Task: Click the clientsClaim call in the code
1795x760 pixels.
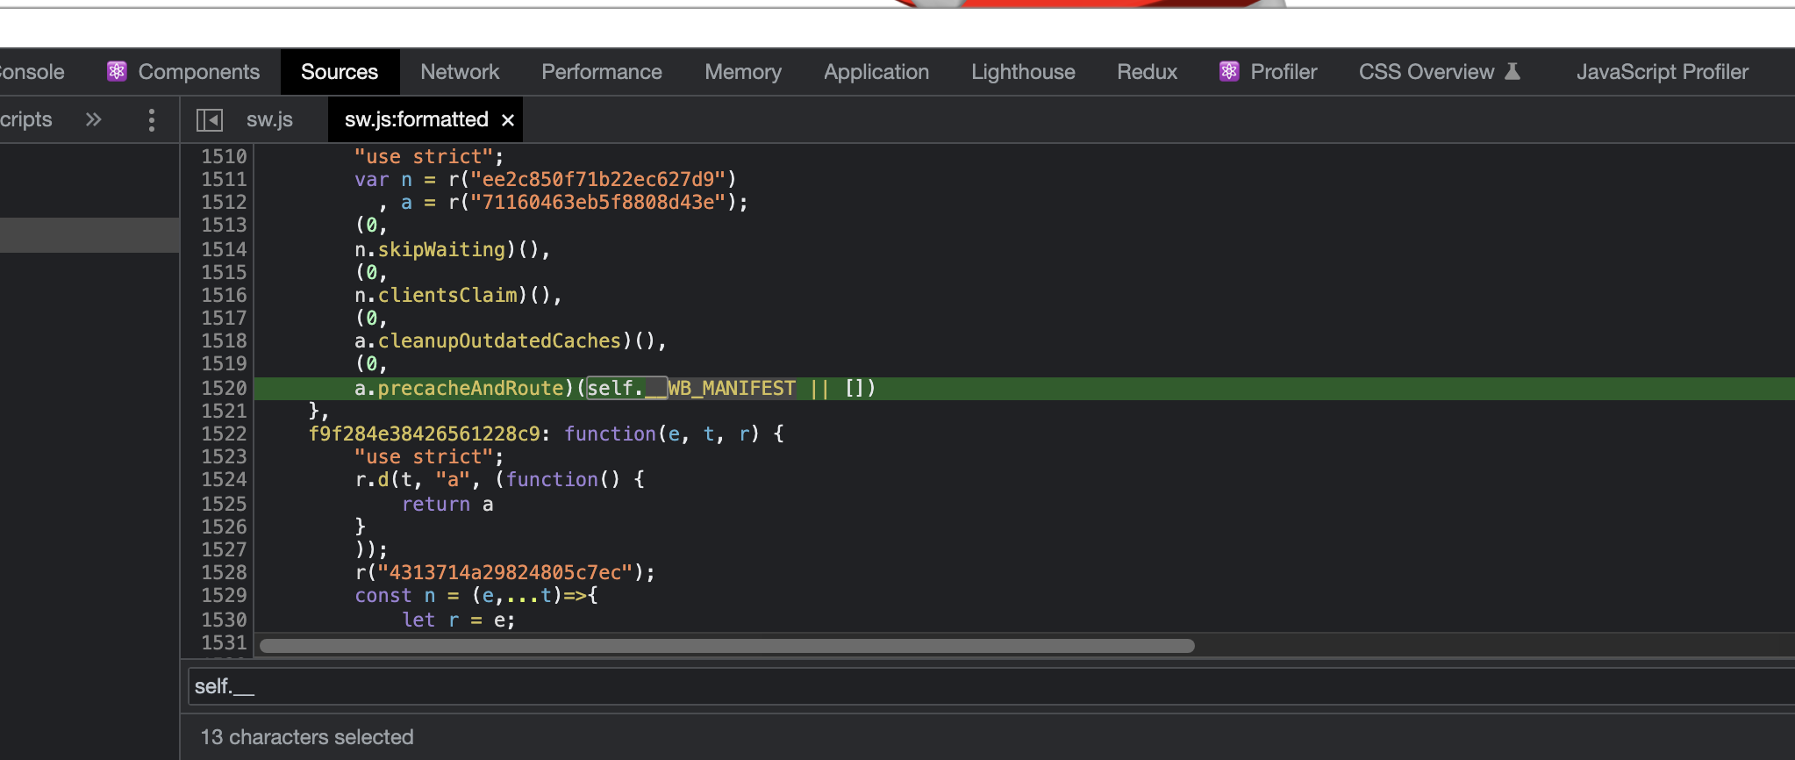Action: coord(447,295)
